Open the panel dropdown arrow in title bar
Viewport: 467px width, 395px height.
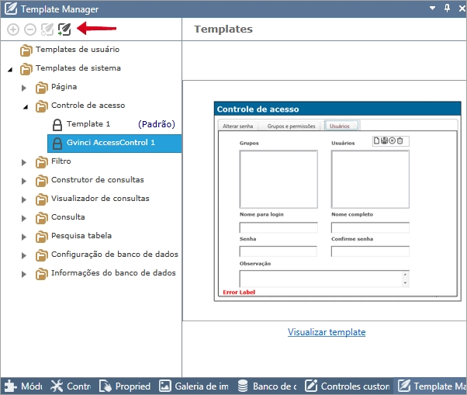pyautogui.click(x=433, y=8)
